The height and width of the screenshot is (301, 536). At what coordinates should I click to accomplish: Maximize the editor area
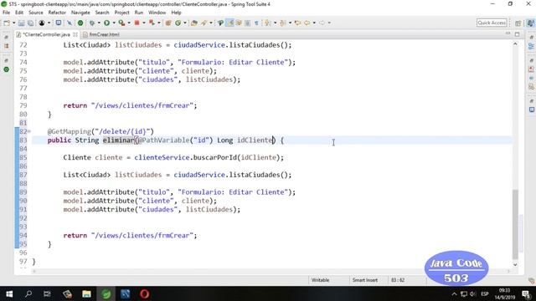click(518, 34)
